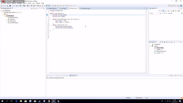Screen dimensions: 183x103
Task: Click the editor horizontal scrollbar
Action: (98, 73)
